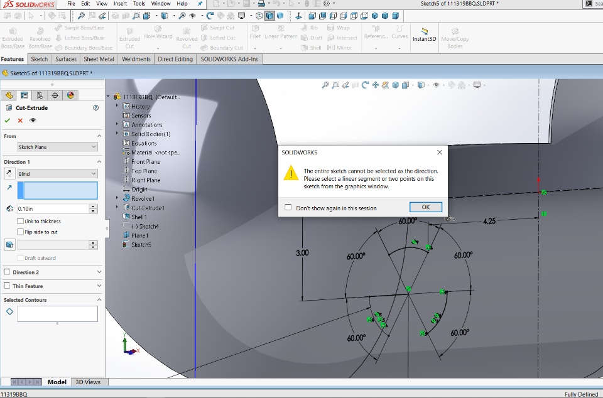
Task: Tick 'Don't show again in this session'
Action: point(288,207)
